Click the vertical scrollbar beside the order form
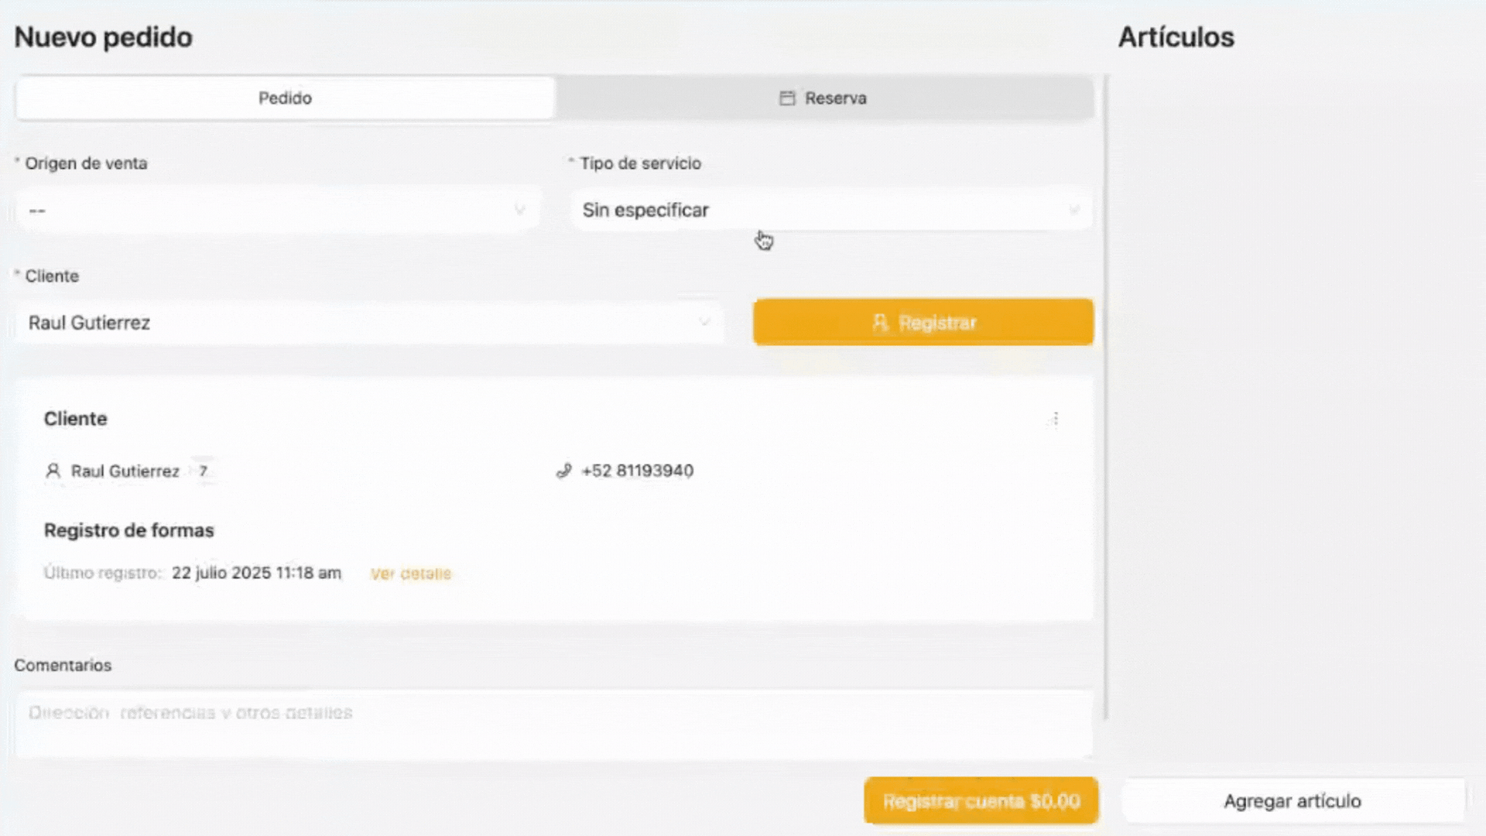This screenshot has width=1486, height=836. click(1106, 396)
